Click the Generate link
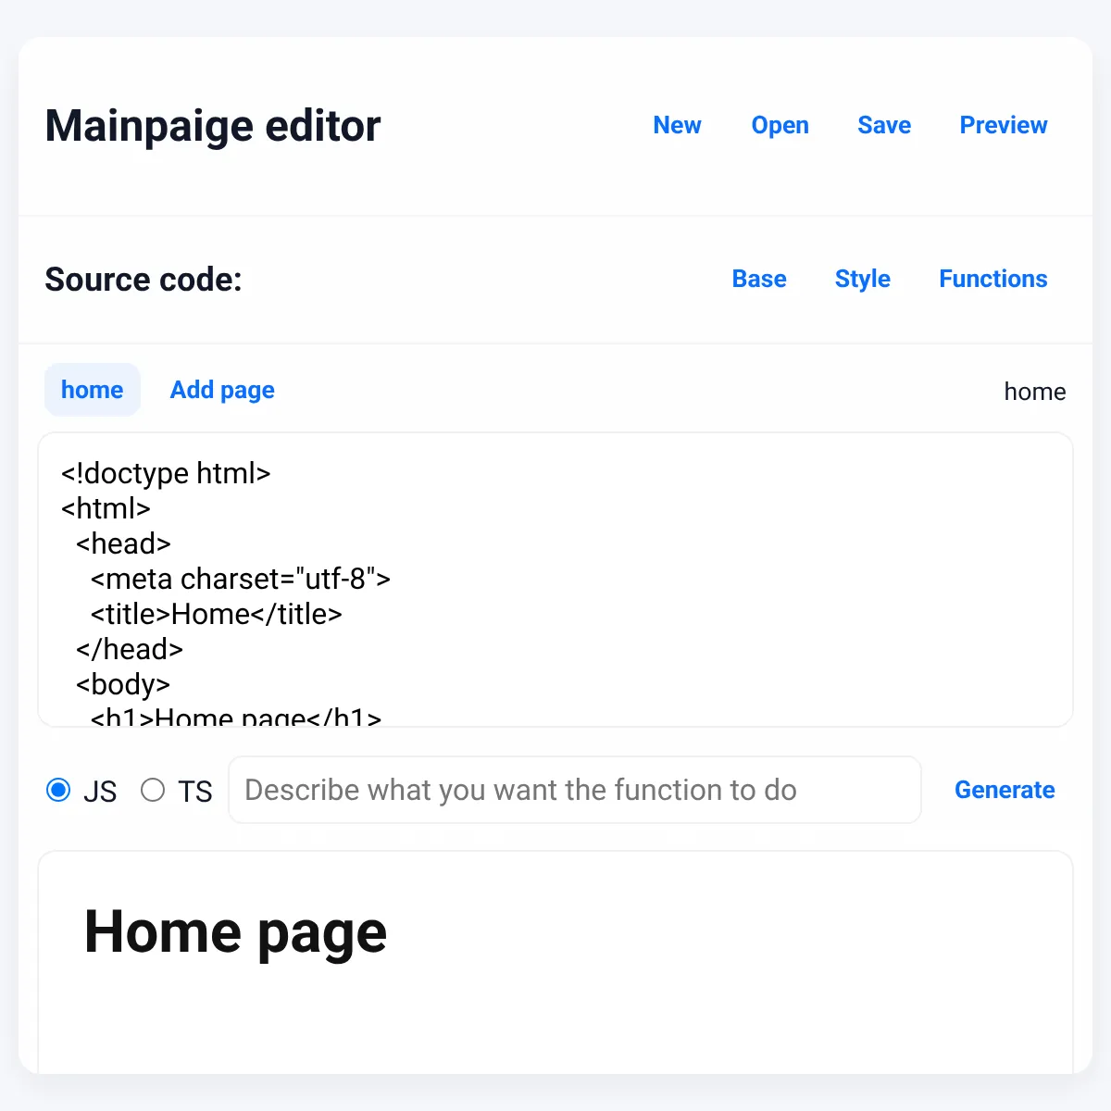 [x=1005, y=790]
